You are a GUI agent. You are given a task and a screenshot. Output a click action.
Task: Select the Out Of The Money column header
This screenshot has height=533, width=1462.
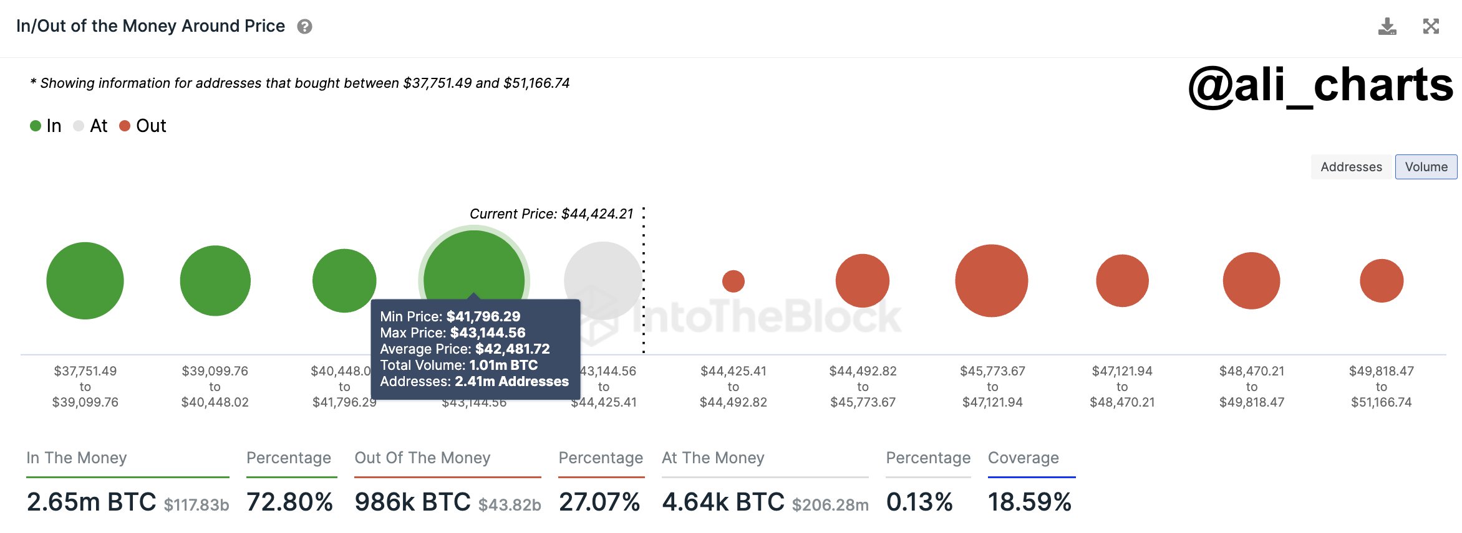tap(422, 458)
